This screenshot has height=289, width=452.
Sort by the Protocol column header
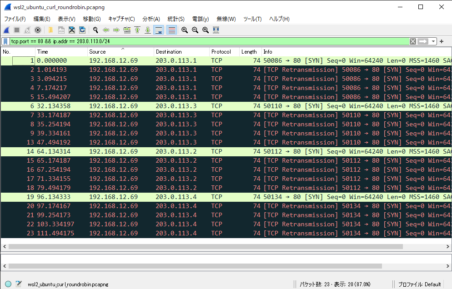click(x=225, y=52)
